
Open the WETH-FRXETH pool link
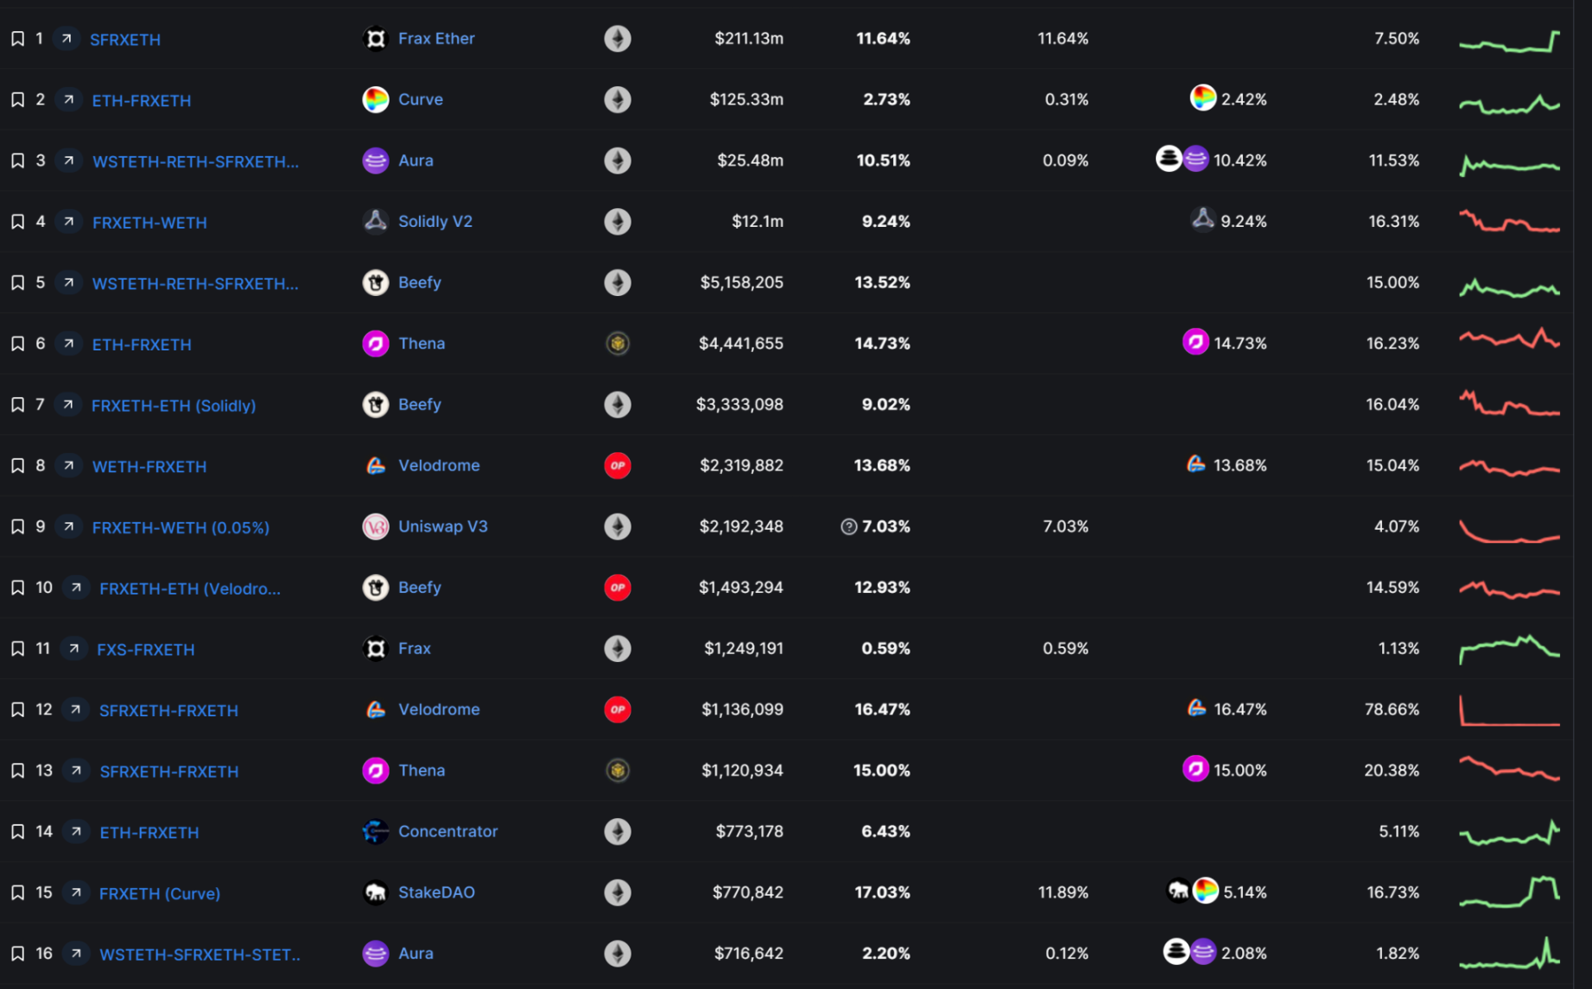coord(149,466)
